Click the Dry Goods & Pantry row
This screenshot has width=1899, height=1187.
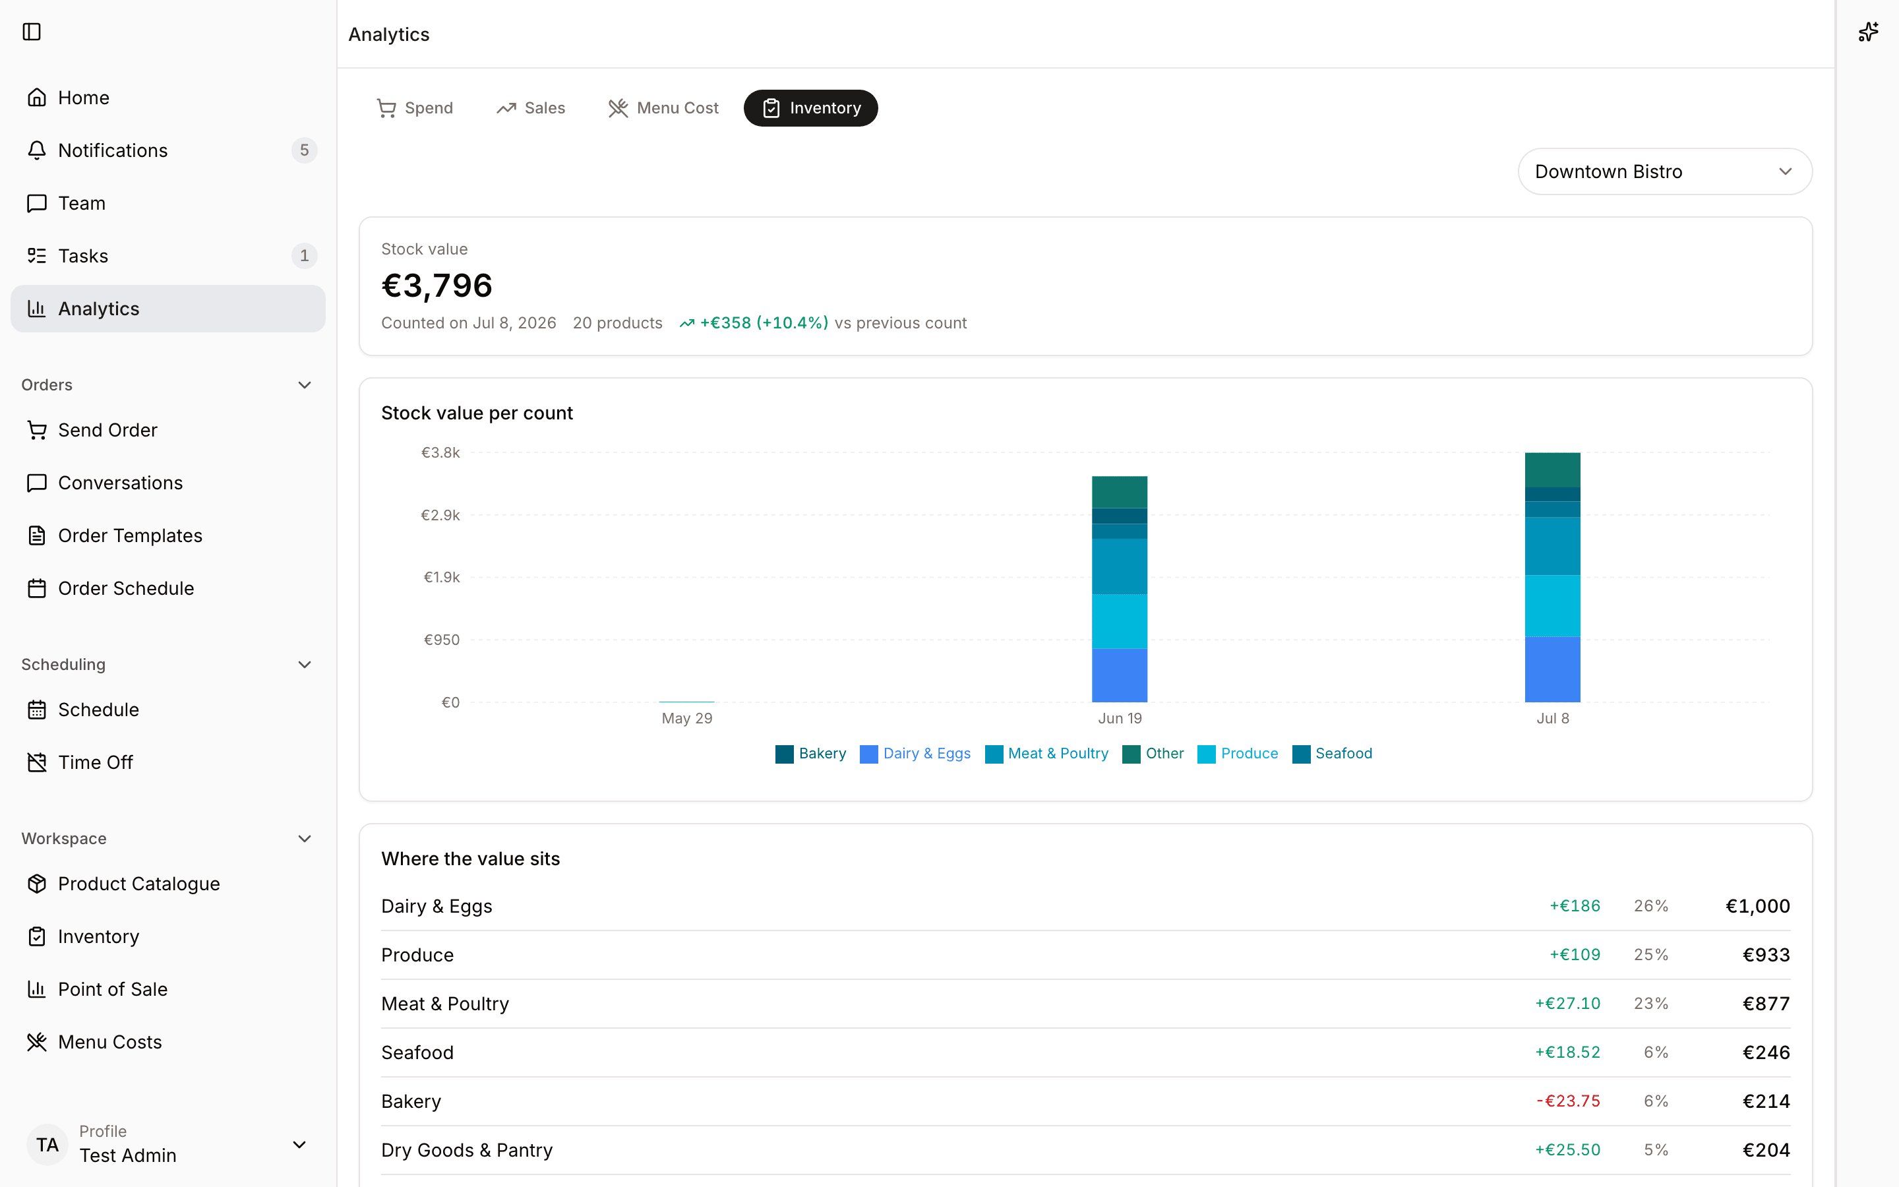point(1085,1150)
